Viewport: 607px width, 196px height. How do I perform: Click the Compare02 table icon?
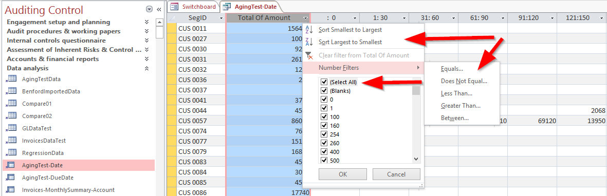click(11, 116)
